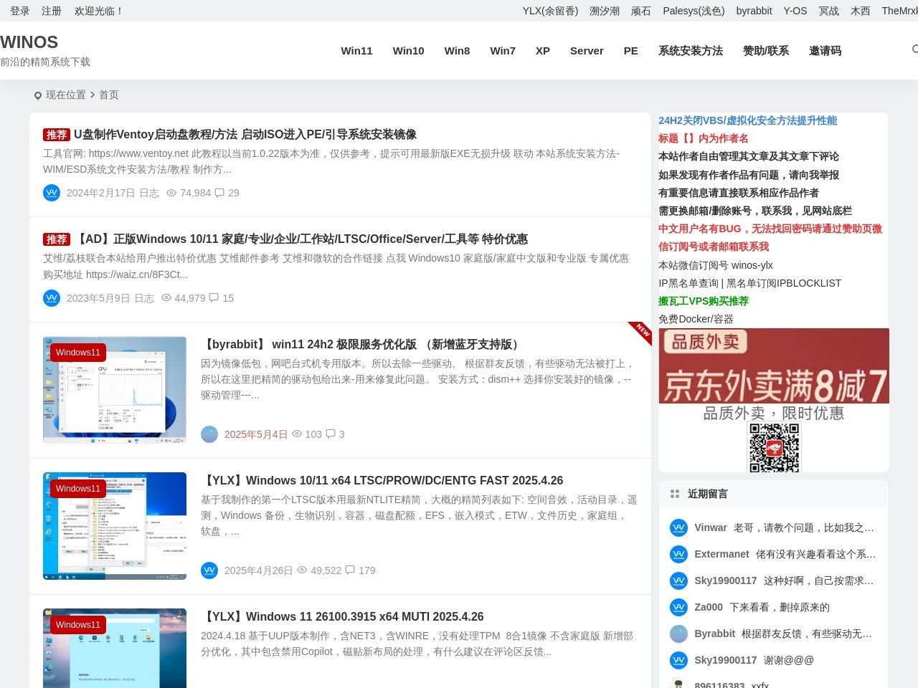This screenshot has width=918, height=688.
Task: Click Windows11 tag on LTSC FAST thumbnail
Action: click(78, 489)
